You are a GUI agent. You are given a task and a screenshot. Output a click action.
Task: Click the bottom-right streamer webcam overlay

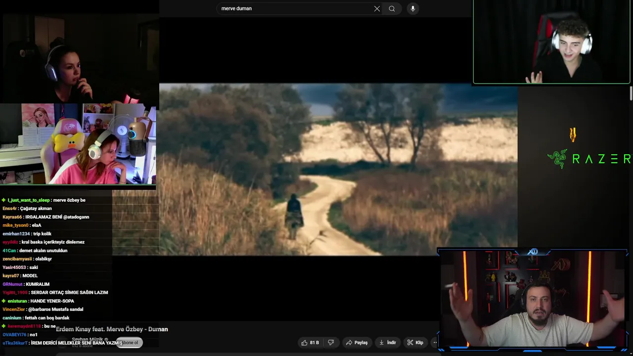[533, 300]
